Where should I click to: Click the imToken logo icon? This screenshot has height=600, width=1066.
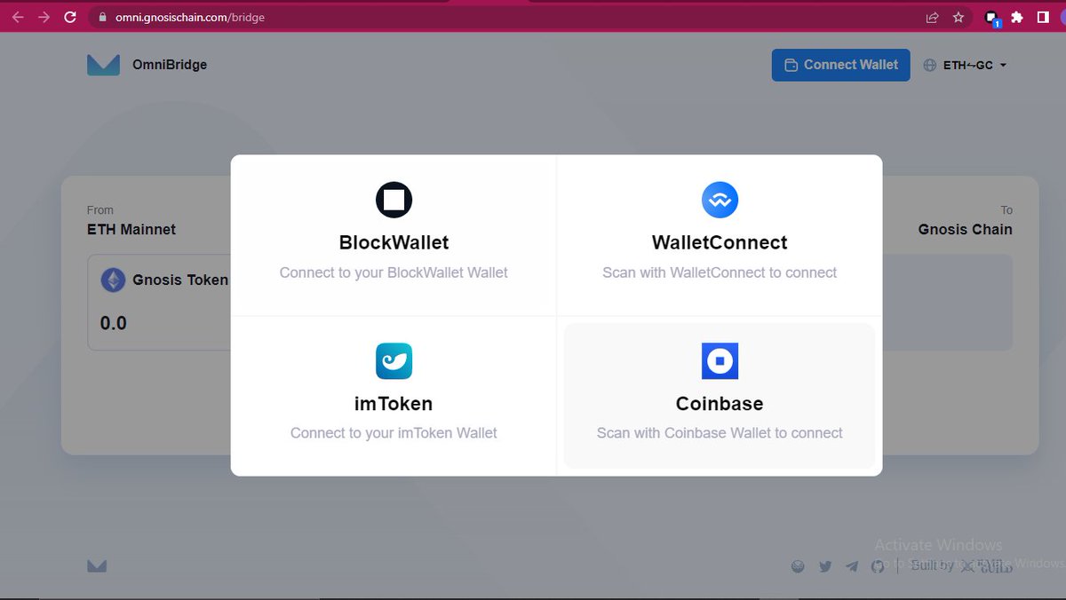pyautogui.click(x=394, y=360)
